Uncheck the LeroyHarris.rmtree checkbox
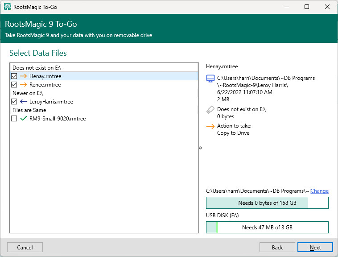Image resolution: width=338 pixels, height=257 pixels. 14,102
